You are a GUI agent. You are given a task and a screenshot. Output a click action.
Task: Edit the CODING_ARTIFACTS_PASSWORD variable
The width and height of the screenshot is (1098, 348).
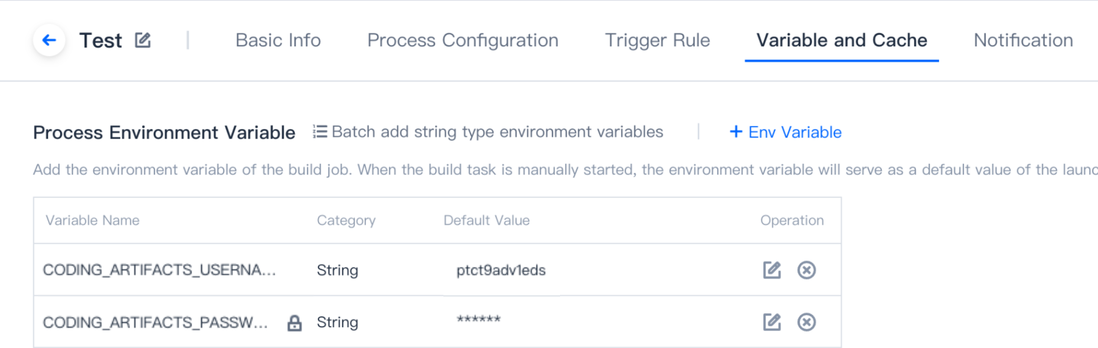point(771,322)
